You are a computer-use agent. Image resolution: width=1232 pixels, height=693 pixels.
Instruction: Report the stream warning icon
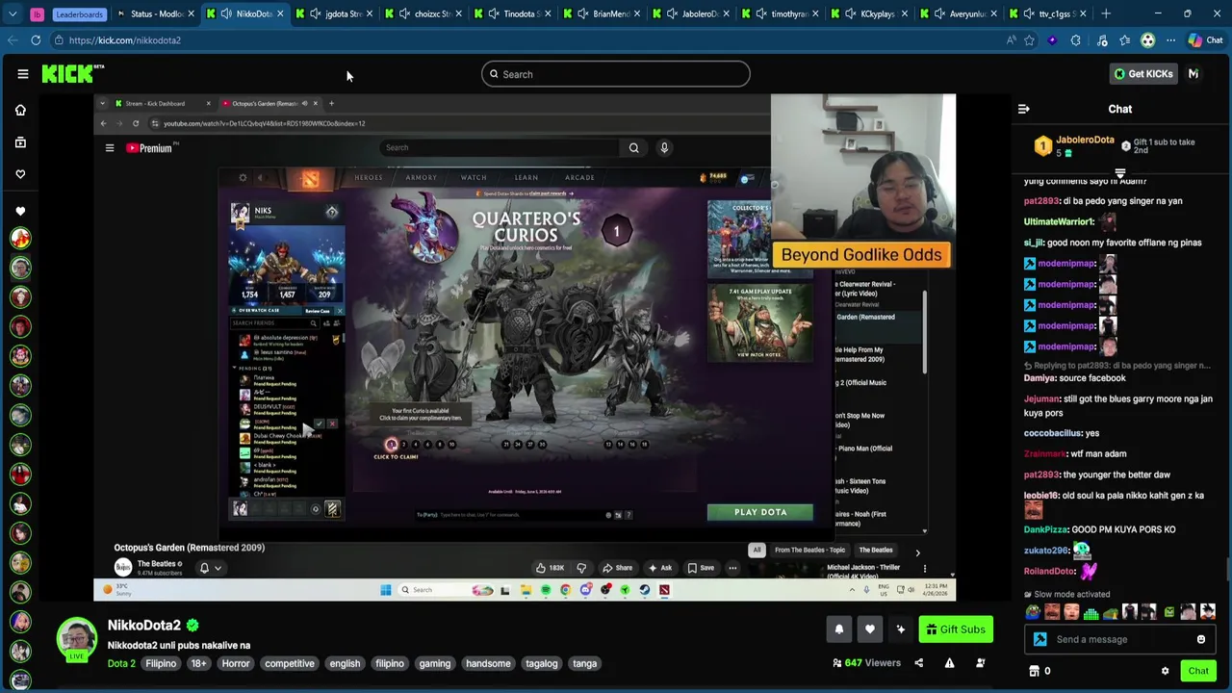[949, 663]
